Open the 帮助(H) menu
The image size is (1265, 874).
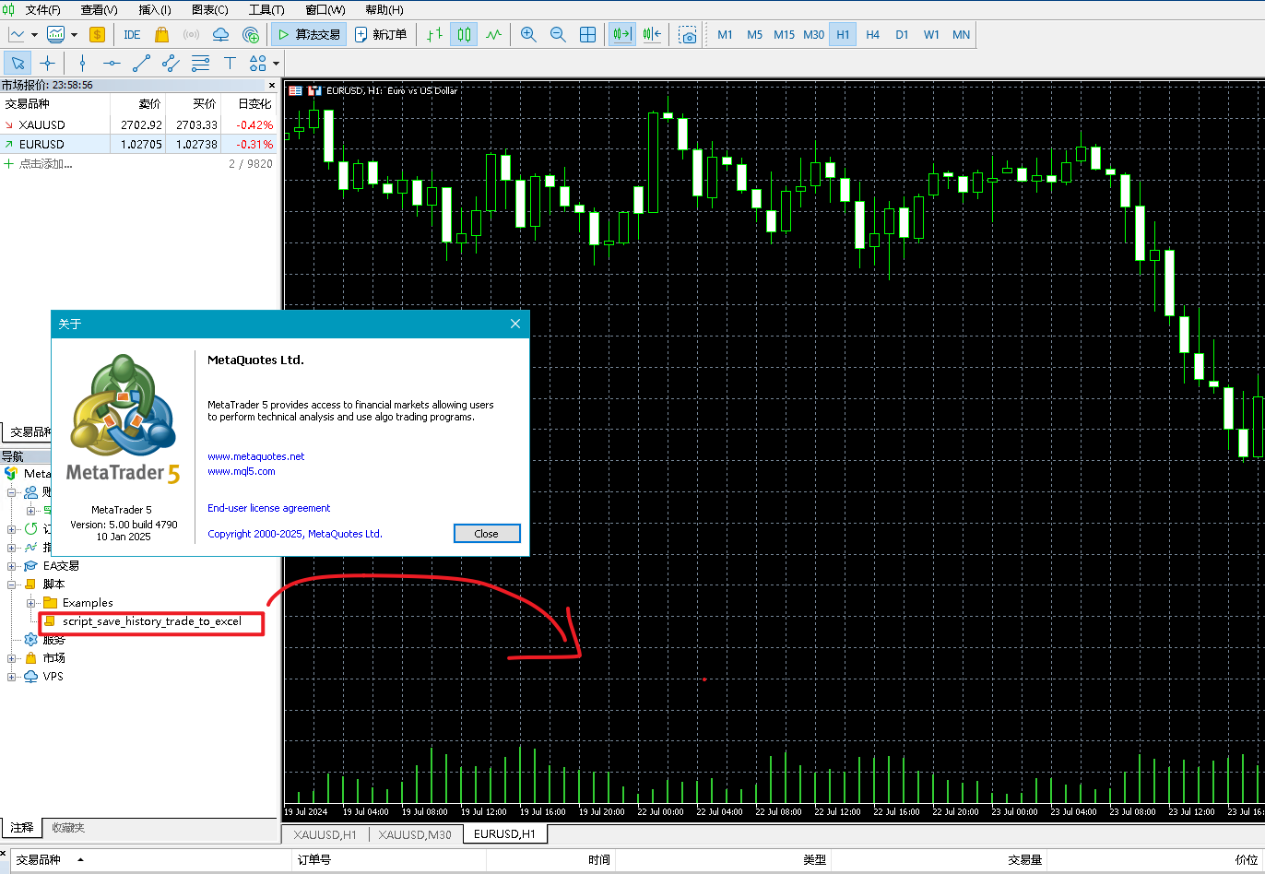click(x=384, y=10)
